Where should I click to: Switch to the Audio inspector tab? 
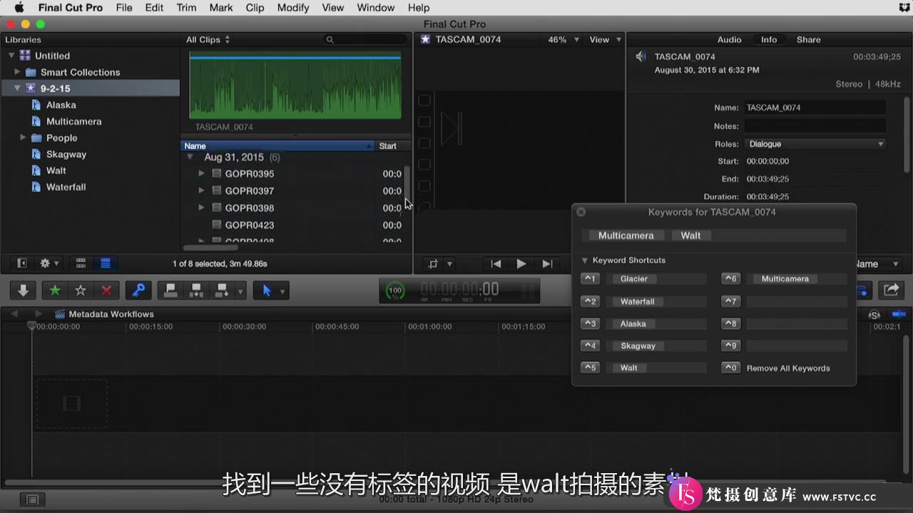[729, 40]
